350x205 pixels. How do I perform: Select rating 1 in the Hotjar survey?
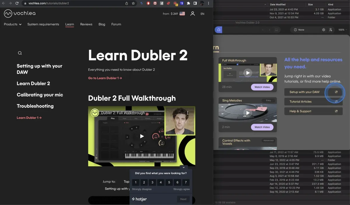pos(136,183)
